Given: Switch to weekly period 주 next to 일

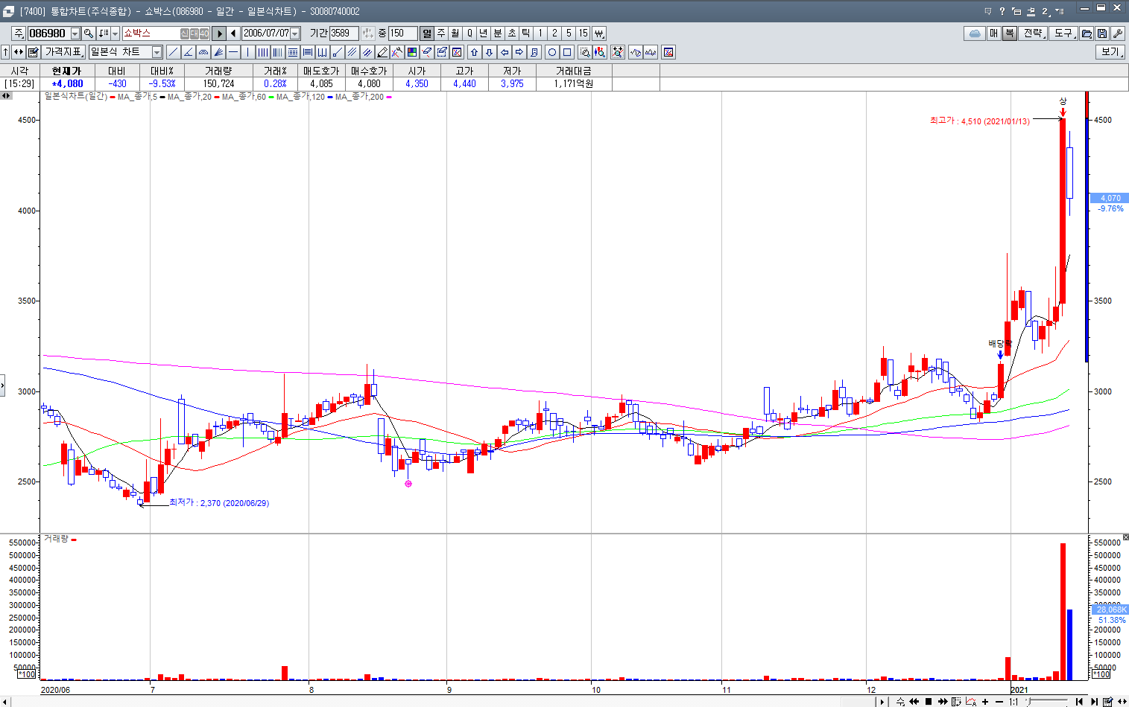Looking at the screenshot, I should 441,33.
